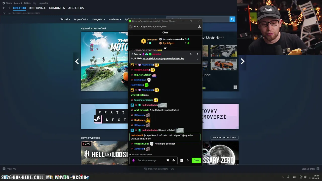Click the Kick logo in the Chrome title bar

pos(130,21)
